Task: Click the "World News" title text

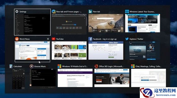Action: [25, 39]
